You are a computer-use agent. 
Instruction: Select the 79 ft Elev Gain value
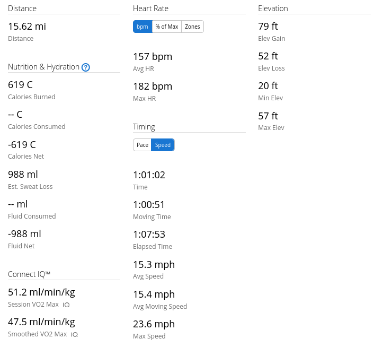coord(268,27)
